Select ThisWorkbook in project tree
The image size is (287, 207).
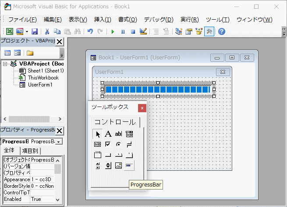coord(39,78)
